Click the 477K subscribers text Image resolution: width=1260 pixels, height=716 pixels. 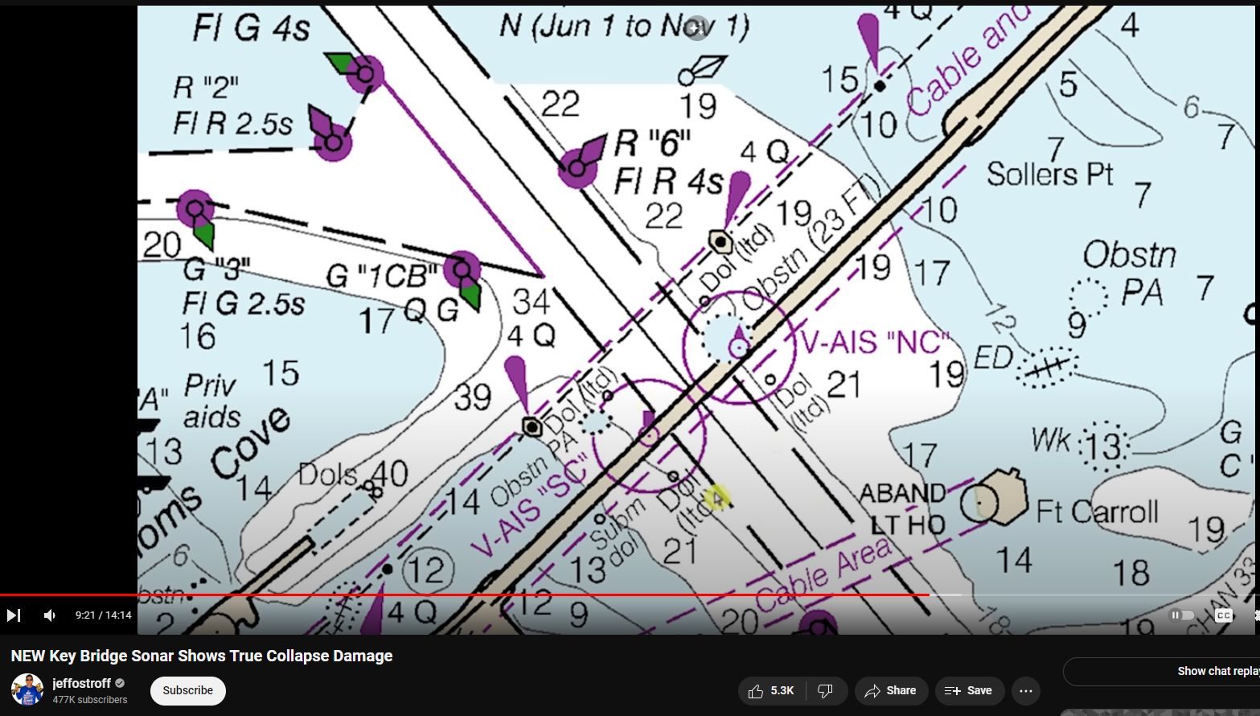click(90, 700)
